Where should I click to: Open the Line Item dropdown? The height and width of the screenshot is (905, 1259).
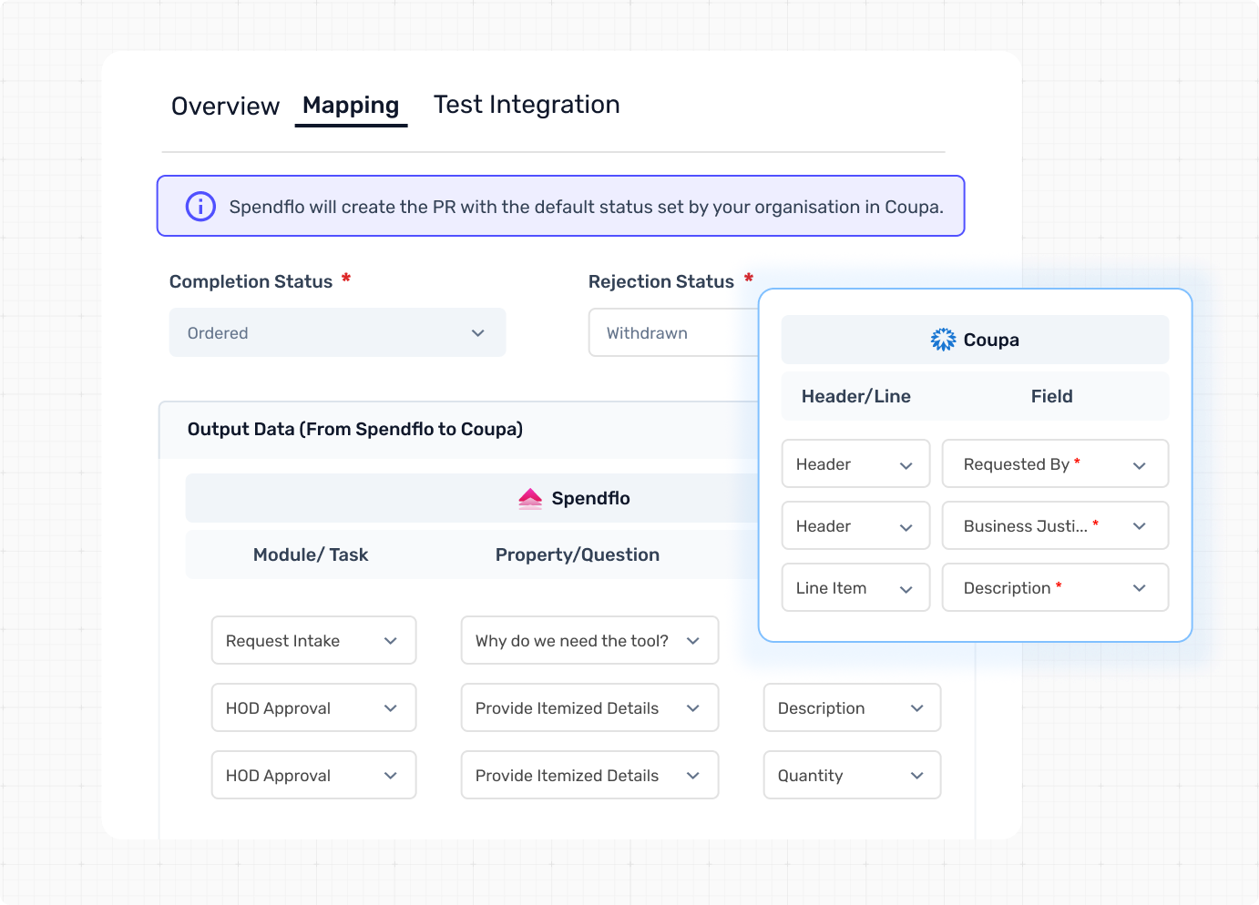(855, 587)
